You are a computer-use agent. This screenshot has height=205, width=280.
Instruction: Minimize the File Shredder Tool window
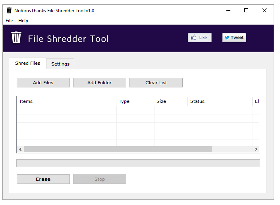tap(228, 11)
